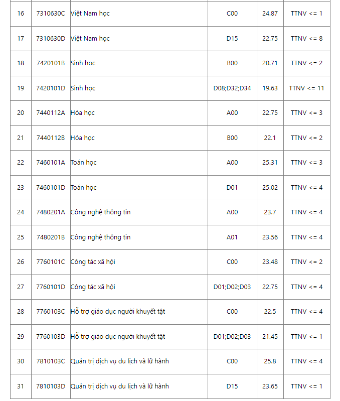This screenshot has height=401, width=340.
Task: Select row number 16 cell
Action: click(x=21, y=14)
